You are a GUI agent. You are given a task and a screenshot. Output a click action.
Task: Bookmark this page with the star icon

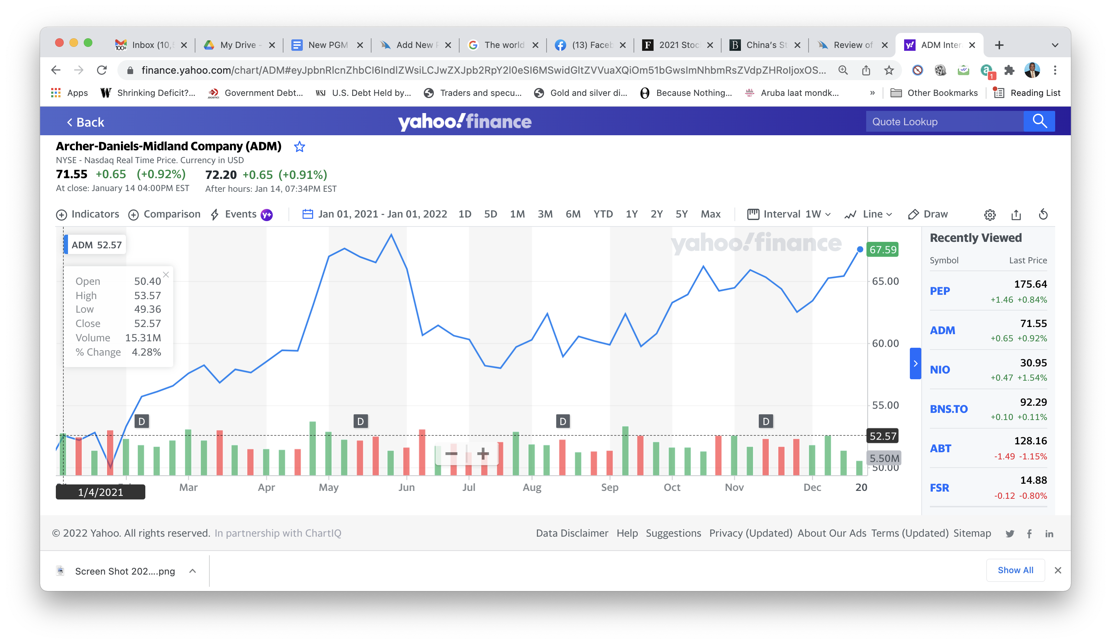point(889,70)
